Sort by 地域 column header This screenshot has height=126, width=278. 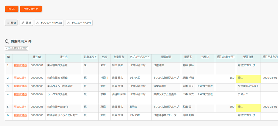[104, 57]
